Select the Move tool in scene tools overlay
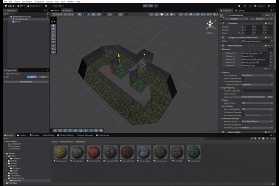Viewport: 279px width, 186px height. pos(53,29)
